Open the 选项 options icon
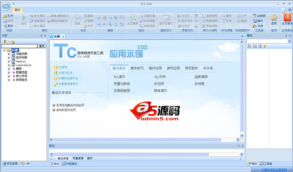Image resolution: width=293 pixels, height=172 pixels. 274,18
